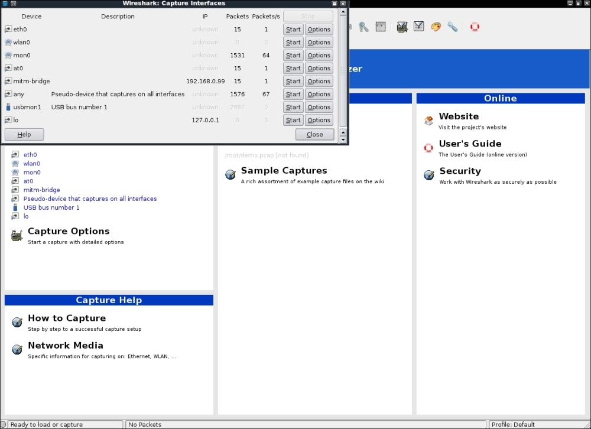Select wlan0 link in main interface list
591x429 pixels.
coord(32,164)
